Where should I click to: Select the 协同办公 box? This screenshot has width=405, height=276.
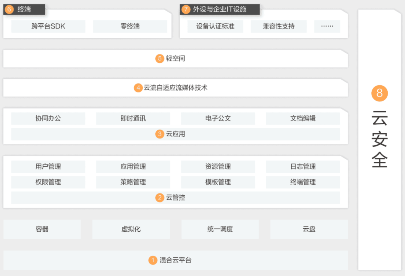tap(48, 118)
